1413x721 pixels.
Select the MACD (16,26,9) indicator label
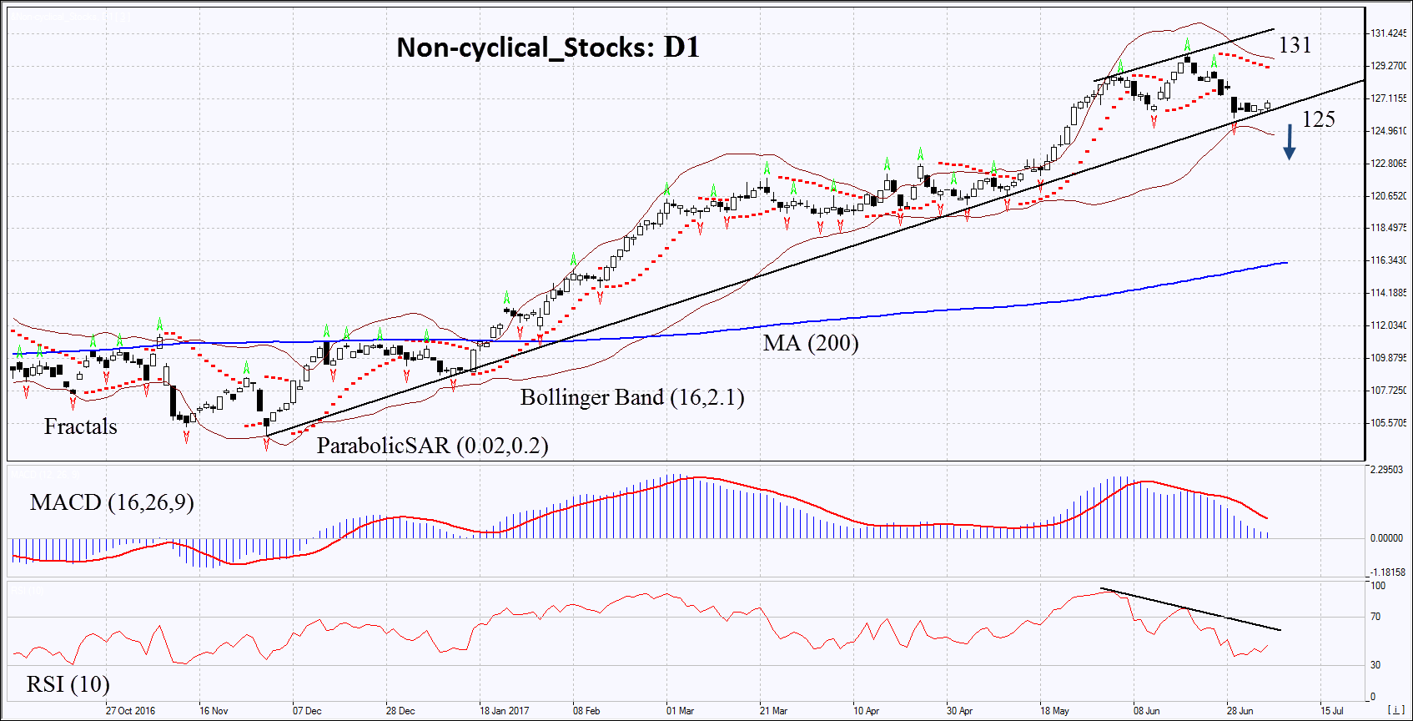[x=112, y=502]
